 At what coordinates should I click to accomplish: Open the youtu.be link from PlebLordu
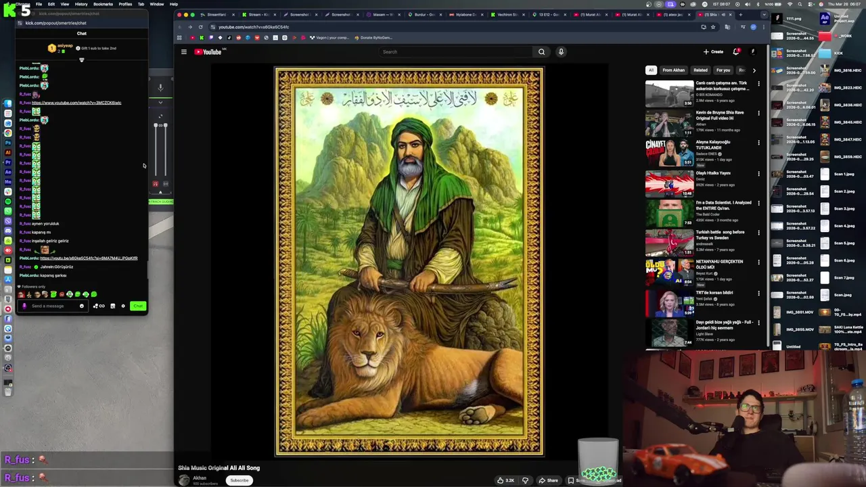pyautogui.click(x=89, y=258)
